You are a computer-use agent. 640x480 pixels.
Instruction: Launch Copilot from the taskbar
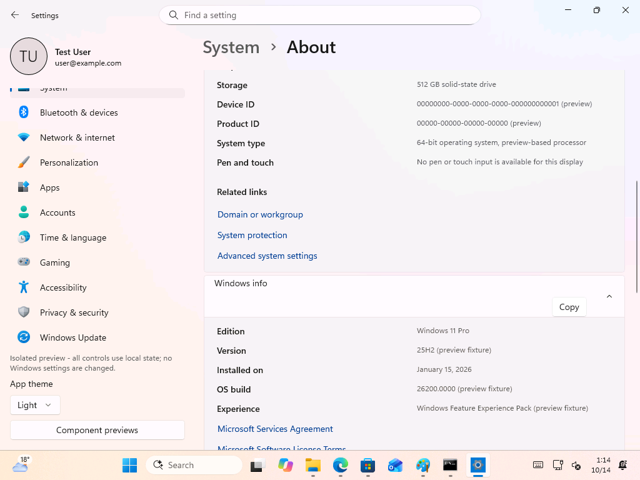(285, 465)
